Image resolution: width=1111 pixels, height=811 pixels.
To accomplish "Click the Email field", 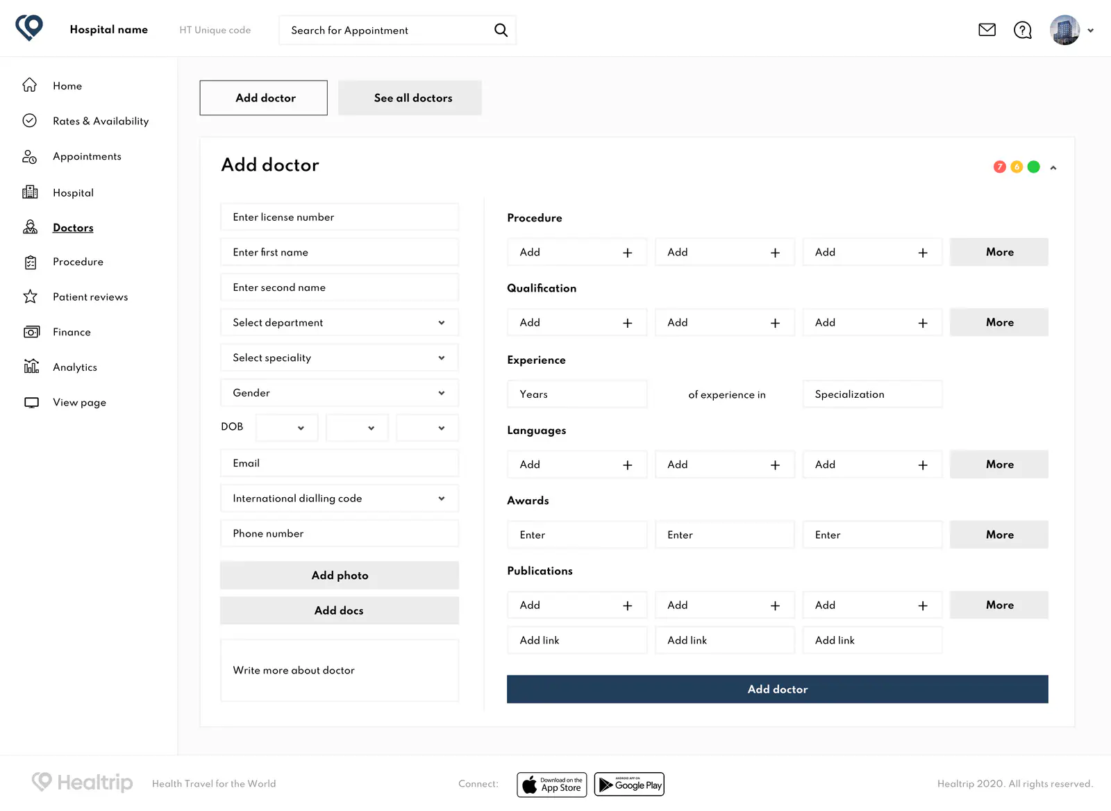I will 340,463.
